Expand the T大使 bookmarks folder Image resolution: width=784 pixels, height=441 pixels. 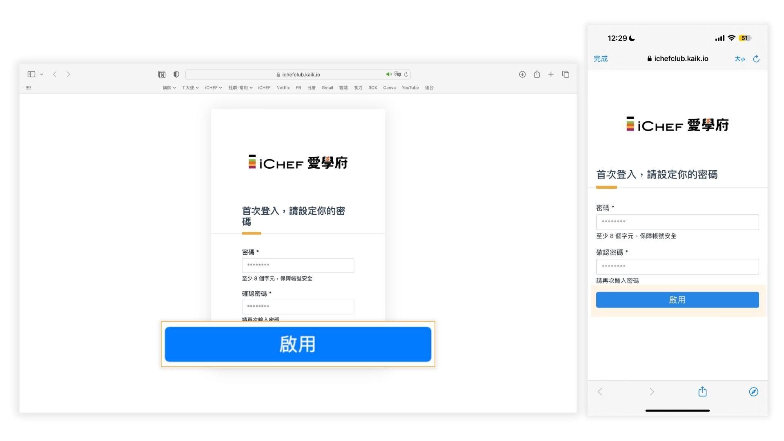click(190, 88)
